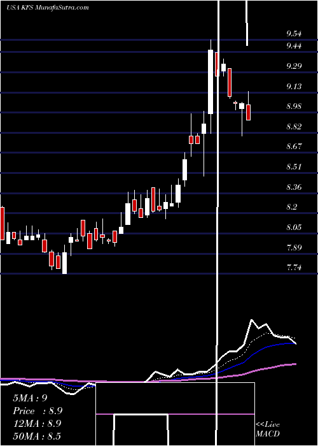The height and width of the screenshot is (446, 318).
Task: Click the 8.67 price level label
Action: click(294, 147)
